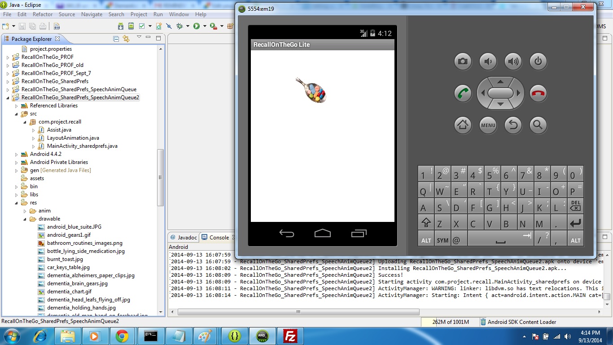Run the garbage collector trash icon

[482, 322]
